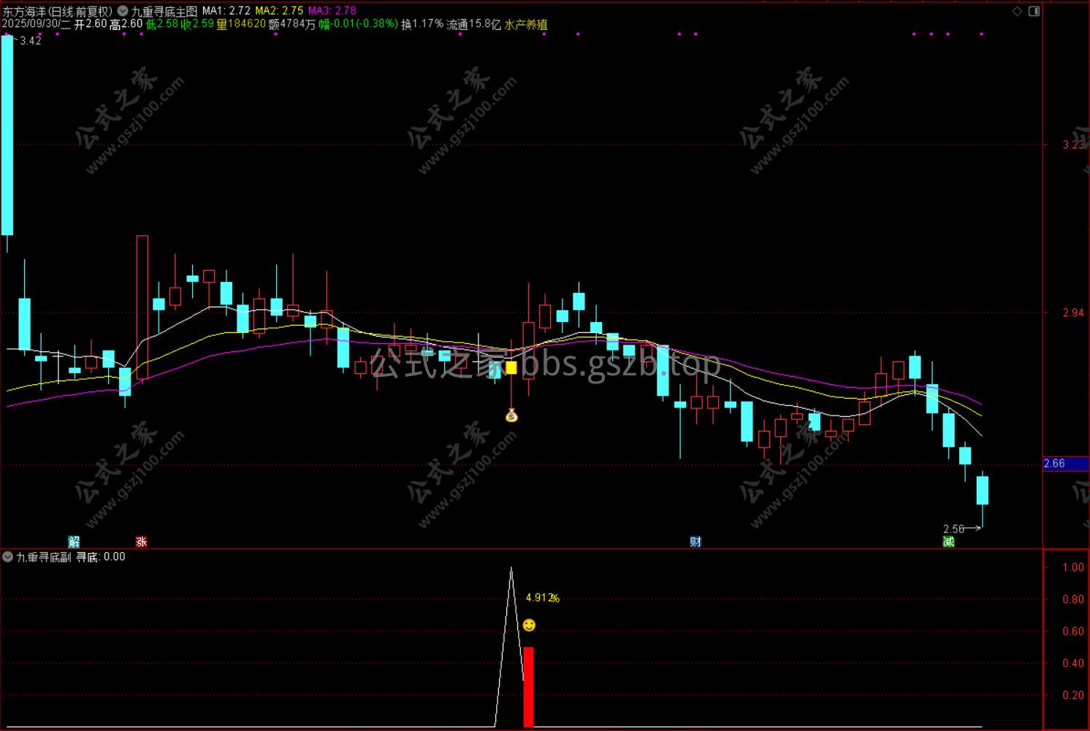Click the change value 幅-0.01(-0.38%)

(x=359, y=24)
